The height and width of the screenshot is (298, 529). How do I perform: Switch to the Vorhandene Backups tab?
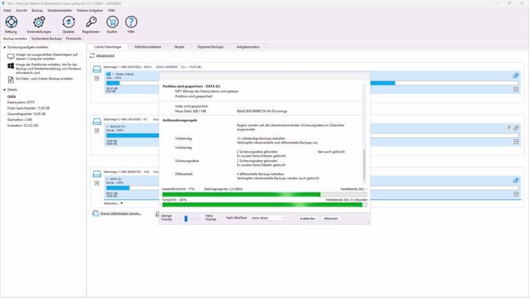47,39
